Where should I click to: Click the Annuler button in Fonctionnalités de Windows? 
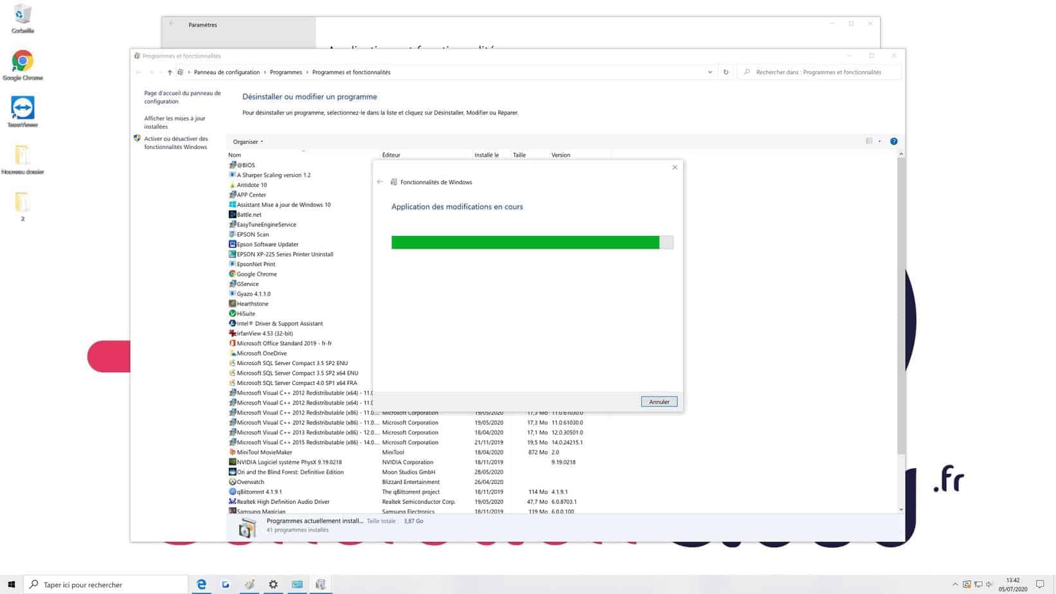point(659,402)
